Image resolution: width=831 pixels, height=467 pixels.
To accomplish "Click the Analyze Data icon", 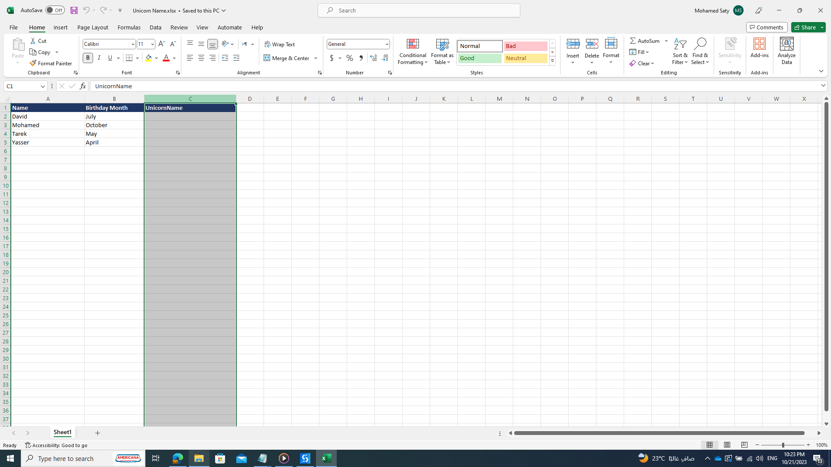I will (786, 44).
